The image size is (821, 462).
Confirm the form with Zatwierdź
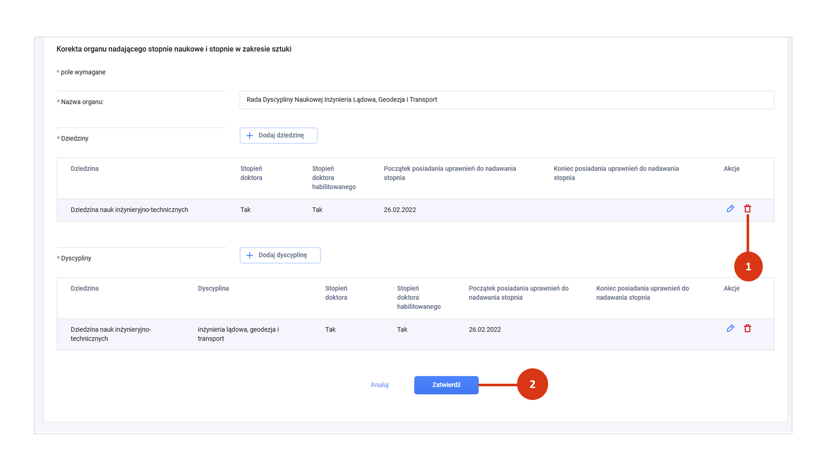pos(446,385)
